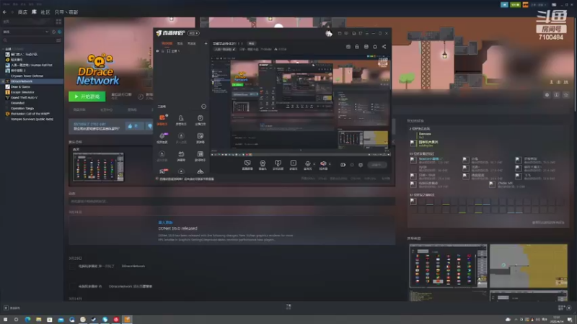Open game settings with the gear icon
Image resolution: width=577 pixels, height=324 pixels.
[x=547, y=95]
